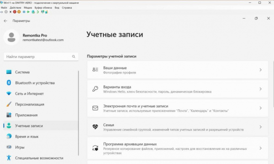Select Сеть и Интернет in sidebar

41,93
